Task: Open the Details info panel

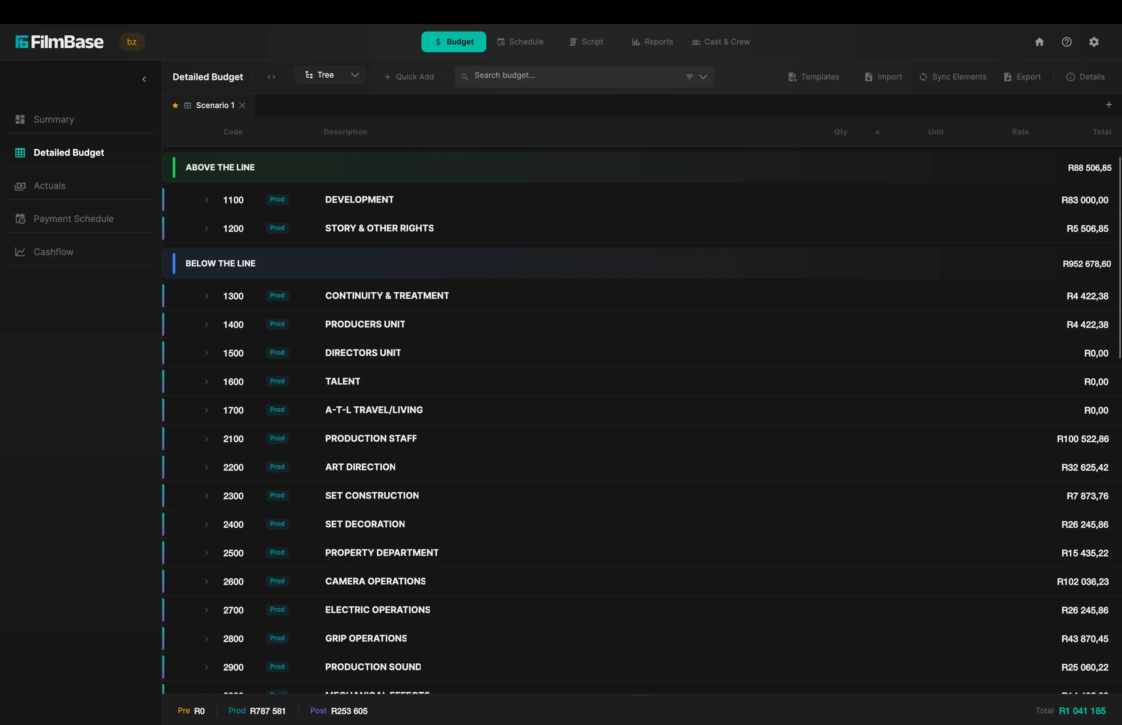Action: [1085, 77]
